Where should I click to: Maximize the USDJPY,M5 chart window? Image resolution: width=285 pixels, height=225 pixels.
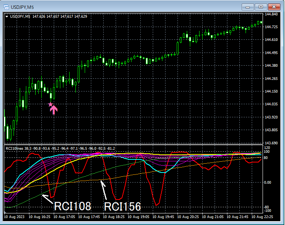(x=261, y=7)
